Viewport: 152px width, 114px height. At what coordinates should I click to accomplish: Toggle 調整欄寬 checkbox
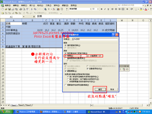coord(66,71)
